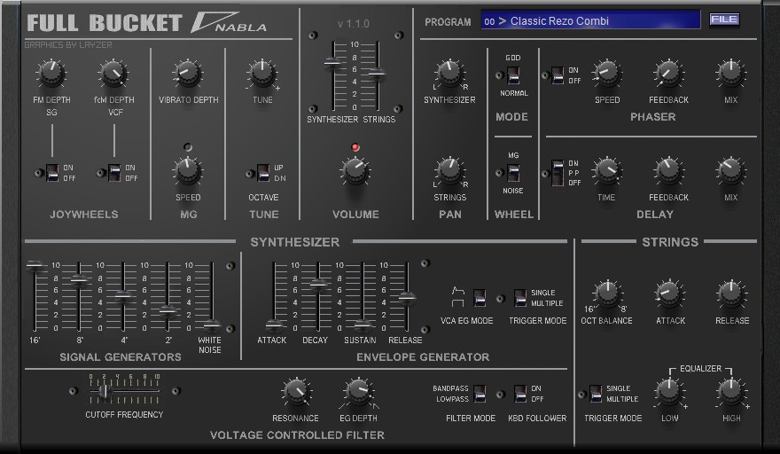Click the Strings Oct Balance knob

pyautogui.click(x=606, y=294)
